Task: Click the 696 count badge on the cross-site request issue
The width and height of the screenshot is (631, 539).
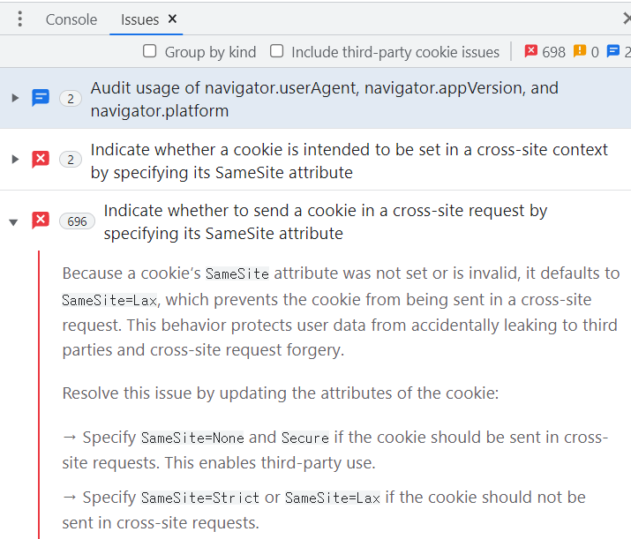Action: (x=77, y=221)
